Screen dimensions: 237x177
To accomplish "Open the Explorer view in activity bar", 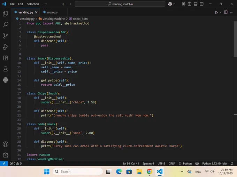I will click(6, 14).
